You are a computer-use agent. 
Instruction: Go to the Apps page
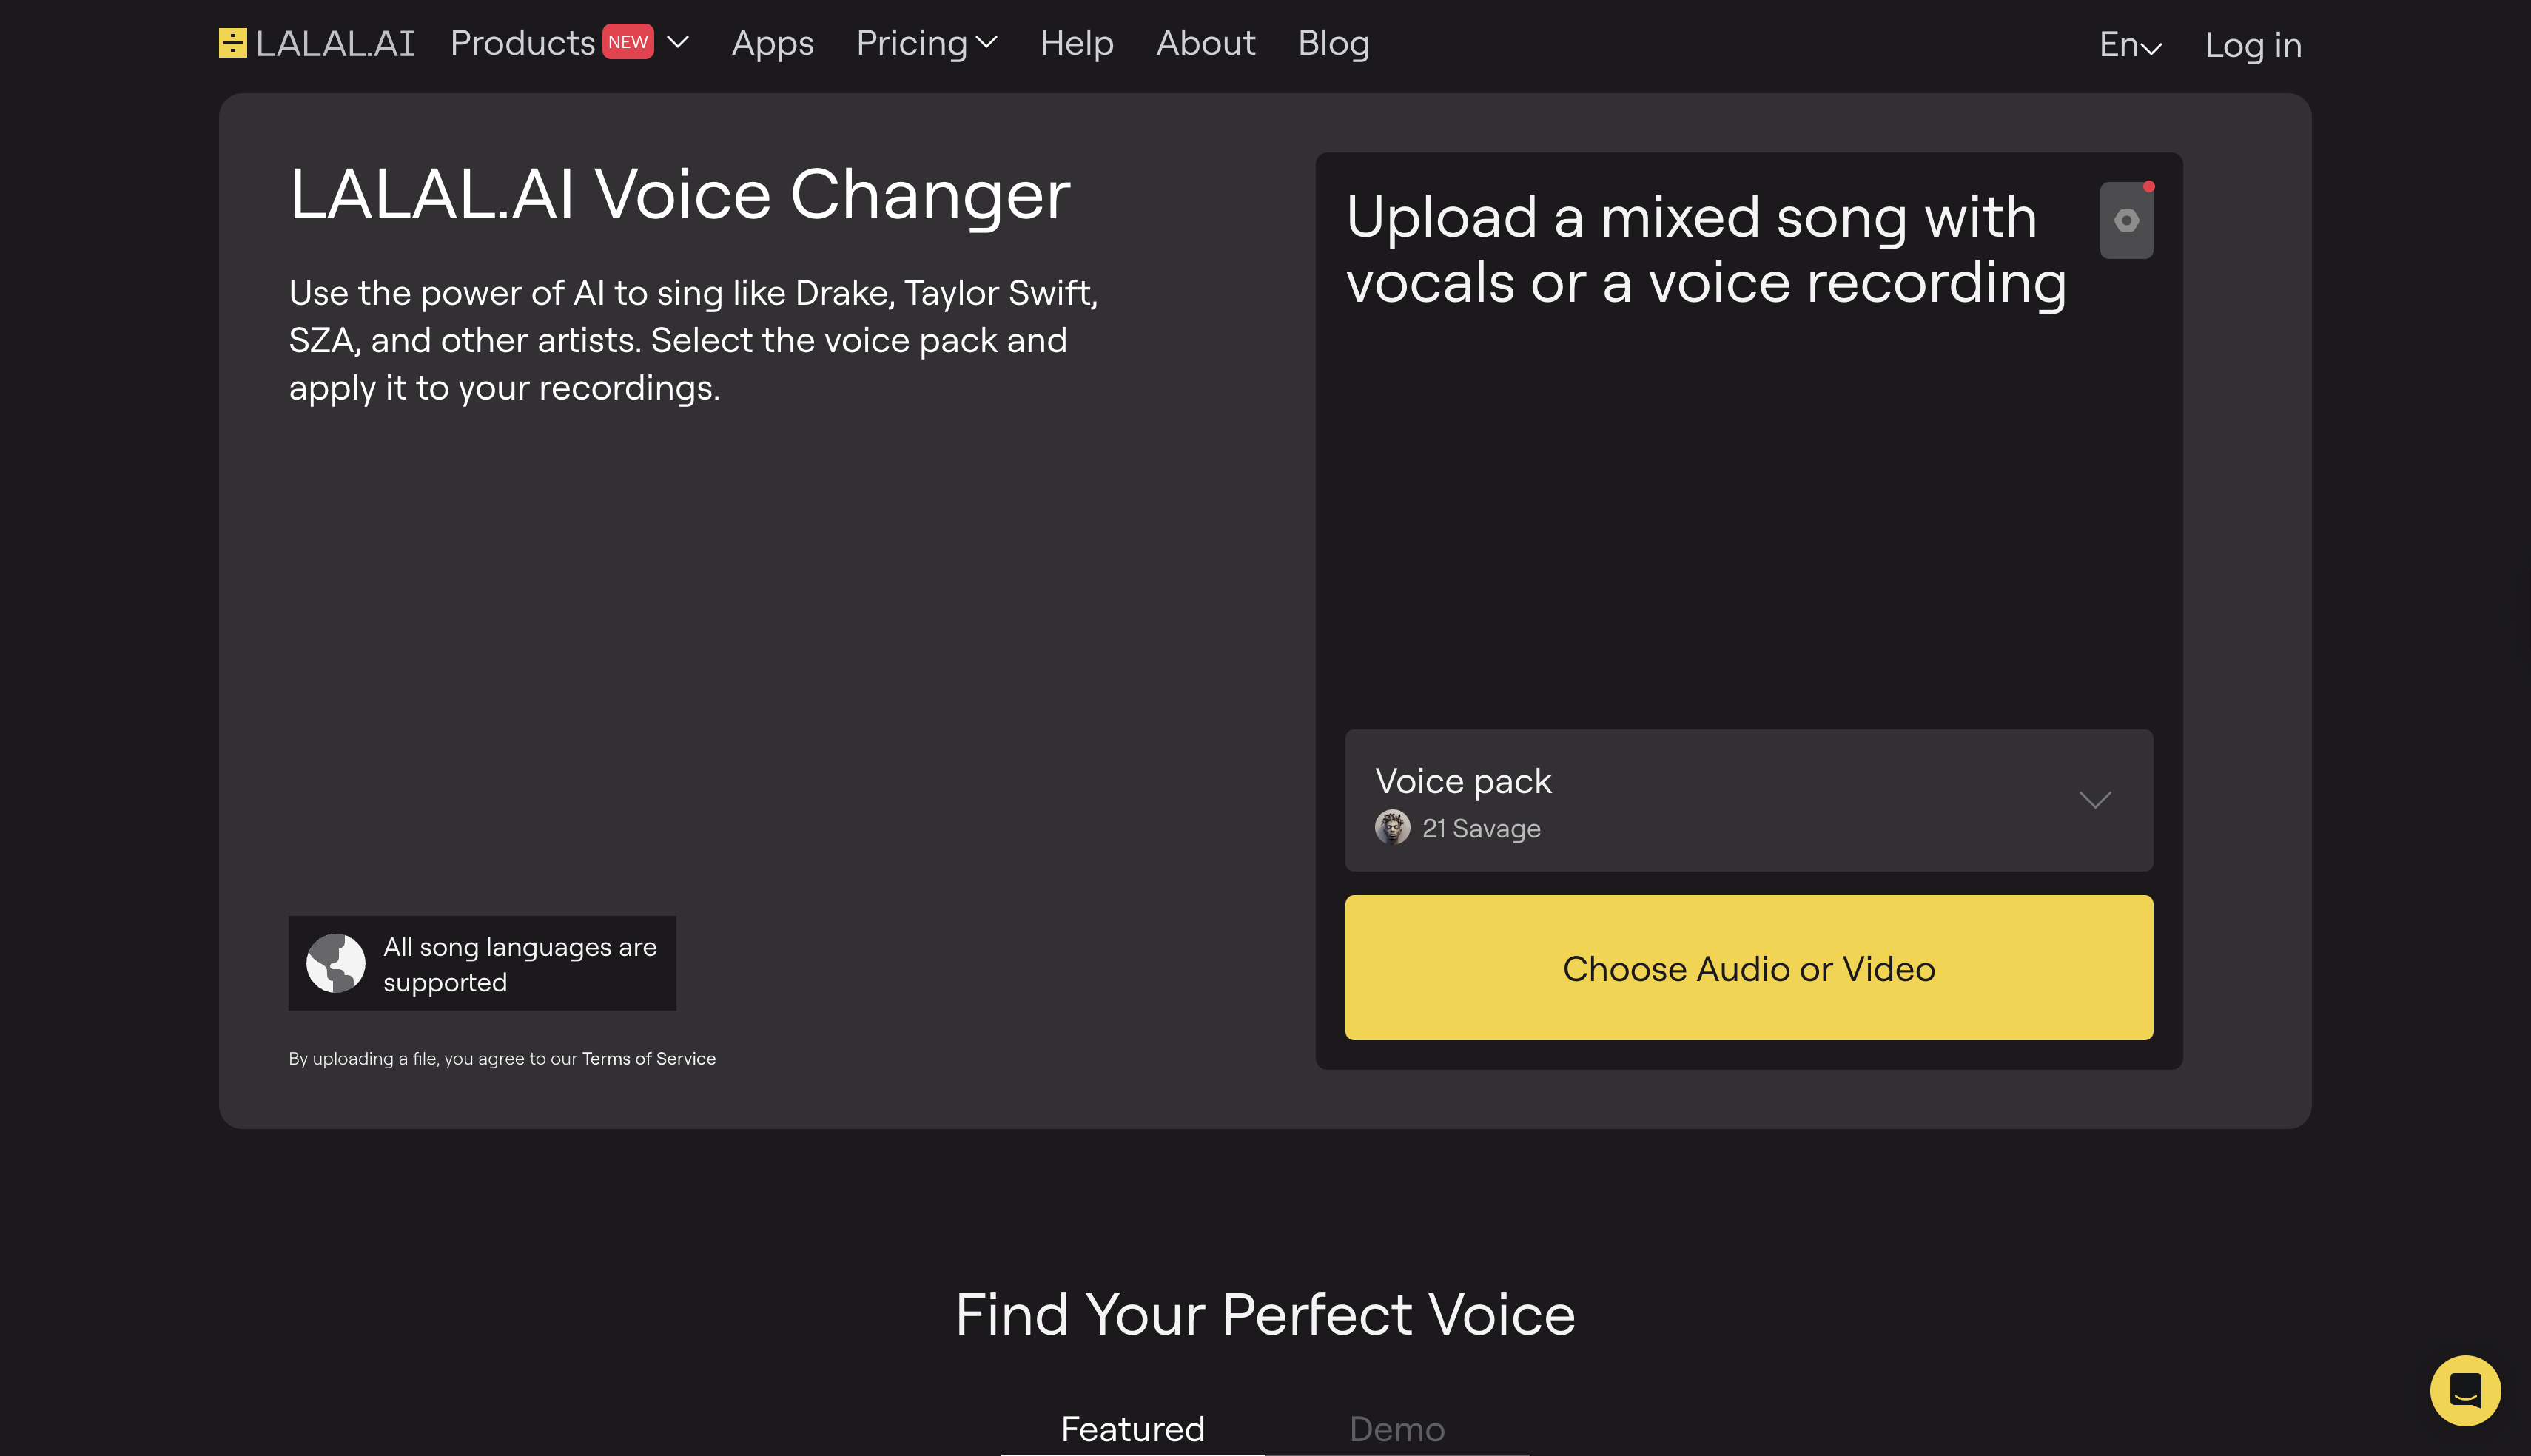pyautogui.click(x=771, y=44)
